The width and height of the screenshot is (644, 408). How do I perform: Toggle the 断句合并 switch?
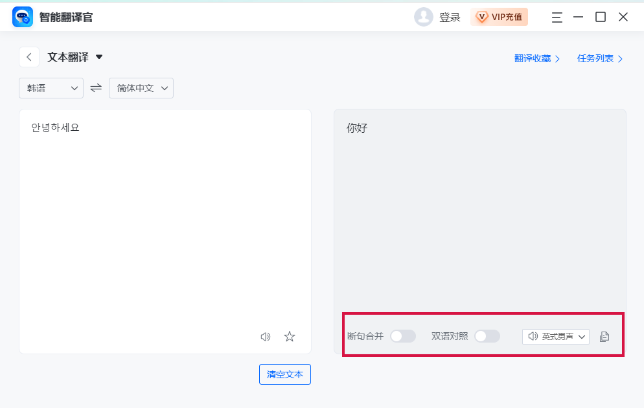click(x=403, y=336)
